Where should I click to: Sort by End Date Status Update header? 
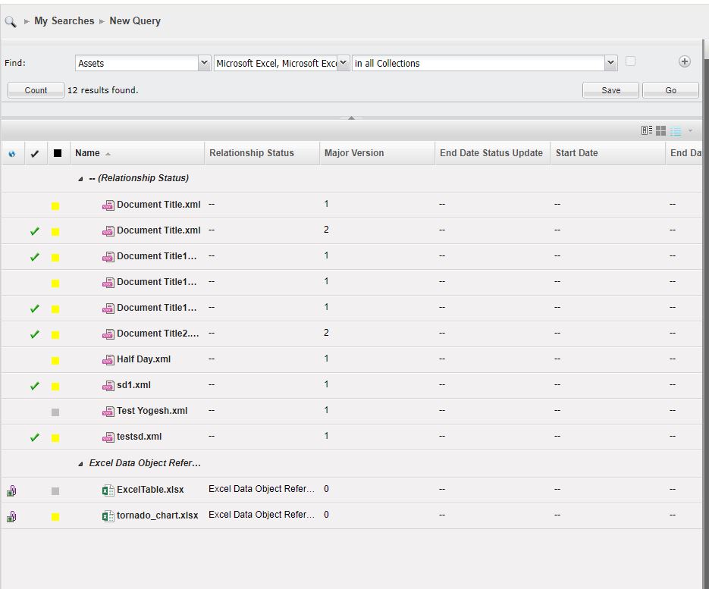pyautogui.click(x=492, y=153)
